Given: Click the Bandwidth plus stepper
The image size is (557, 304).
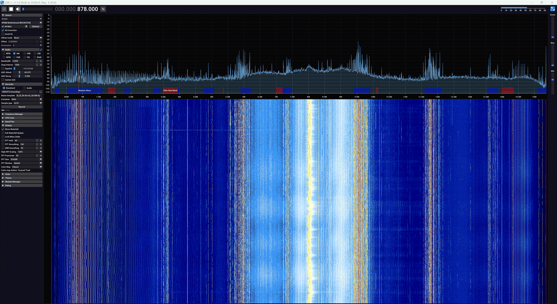Looking at the screenshot, I should point(40,61).
